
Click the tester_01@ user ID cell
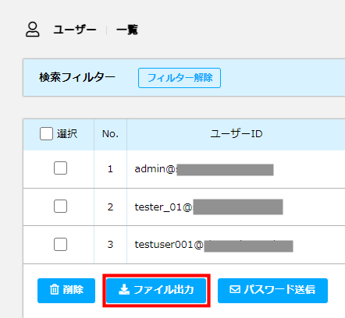coord(236,207)
